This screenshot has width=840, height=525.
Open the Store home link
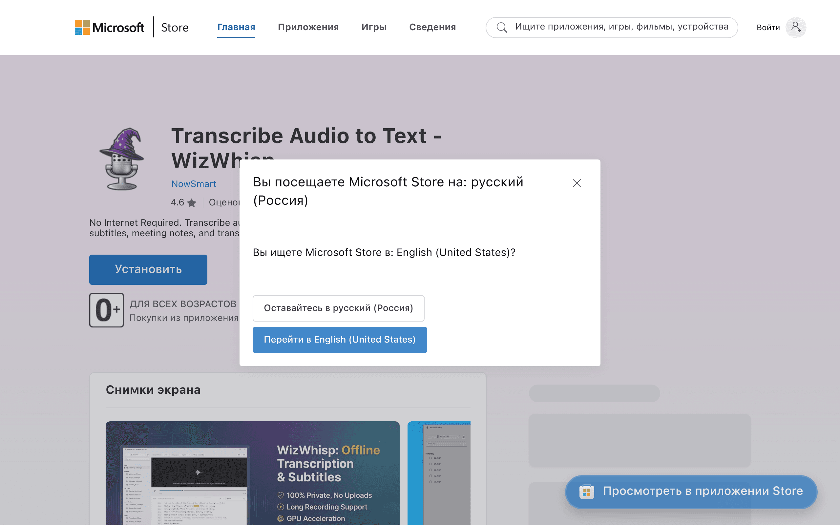pos(175,28)
